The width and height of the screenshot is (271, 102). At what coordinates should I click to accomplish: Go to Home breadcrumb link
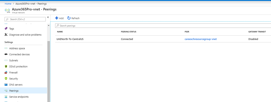tap(8, 3)
